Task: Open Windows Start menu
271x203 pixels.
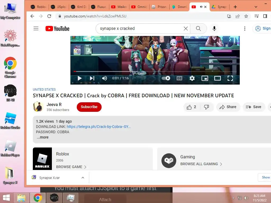Action: coord(6,198)
